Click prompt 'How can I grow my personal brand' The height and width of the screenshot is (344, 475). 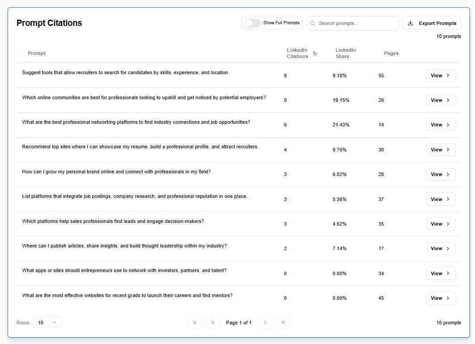pyautogui.click(x=116, y=172)
